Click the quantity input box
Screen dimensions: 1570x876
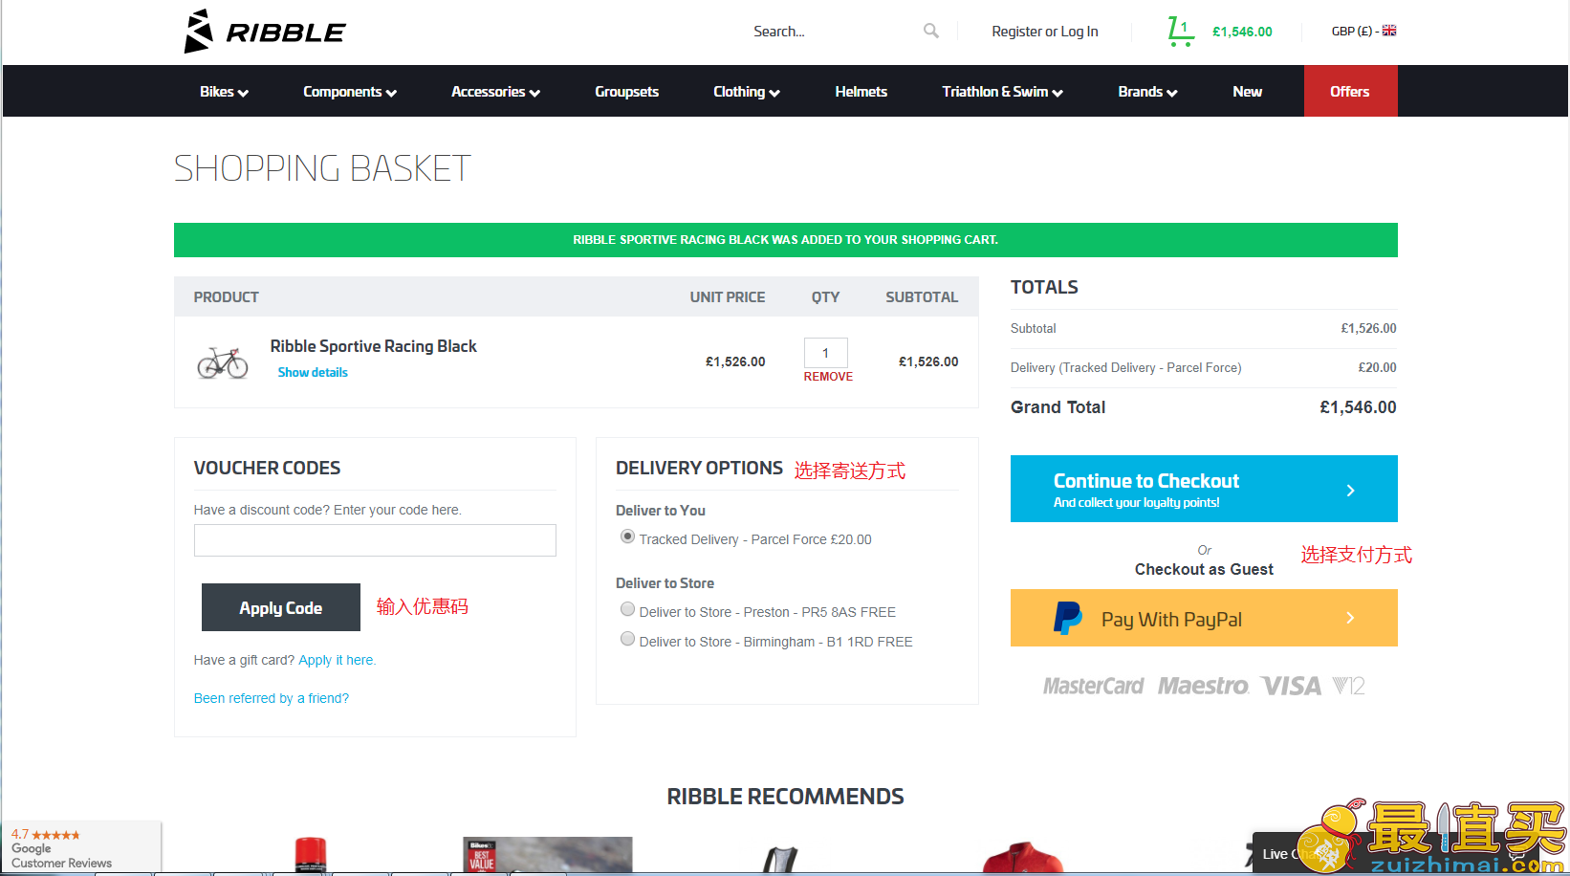click(826, 353)
